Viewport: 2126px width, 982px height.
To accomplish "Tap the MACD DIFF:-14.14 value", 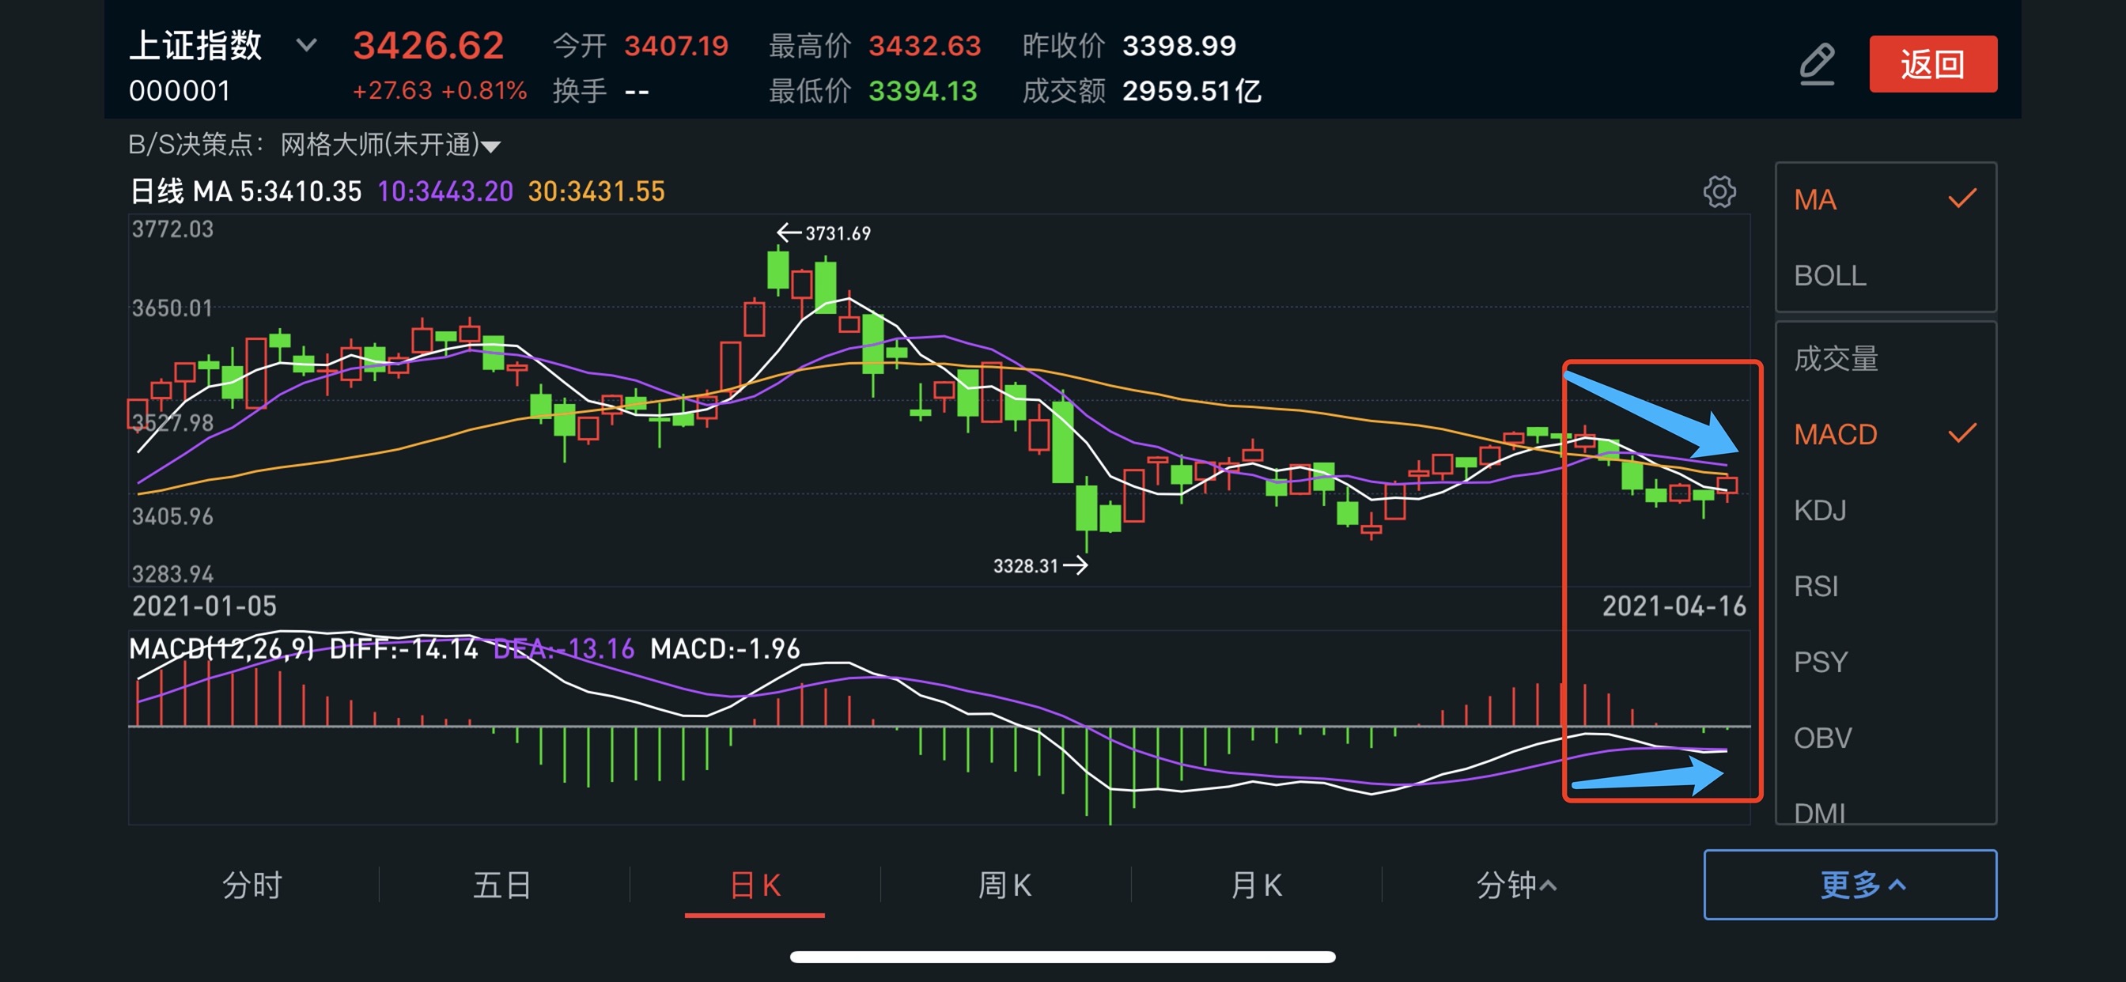I will pyautogui.click(x=403, y=649).
